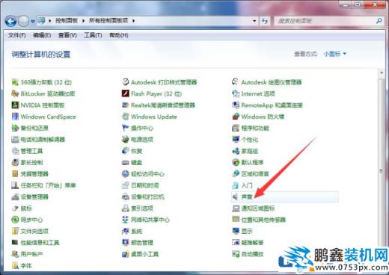Open the 电源选项 power icon

tap(125, 140)
